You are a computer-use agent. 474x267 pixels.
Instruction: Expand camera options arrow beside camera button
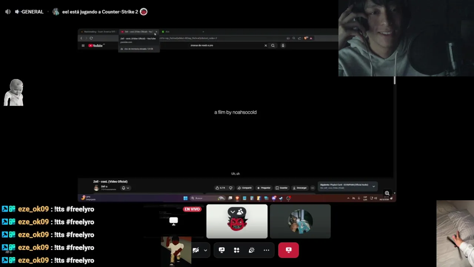tap(205, 250)
